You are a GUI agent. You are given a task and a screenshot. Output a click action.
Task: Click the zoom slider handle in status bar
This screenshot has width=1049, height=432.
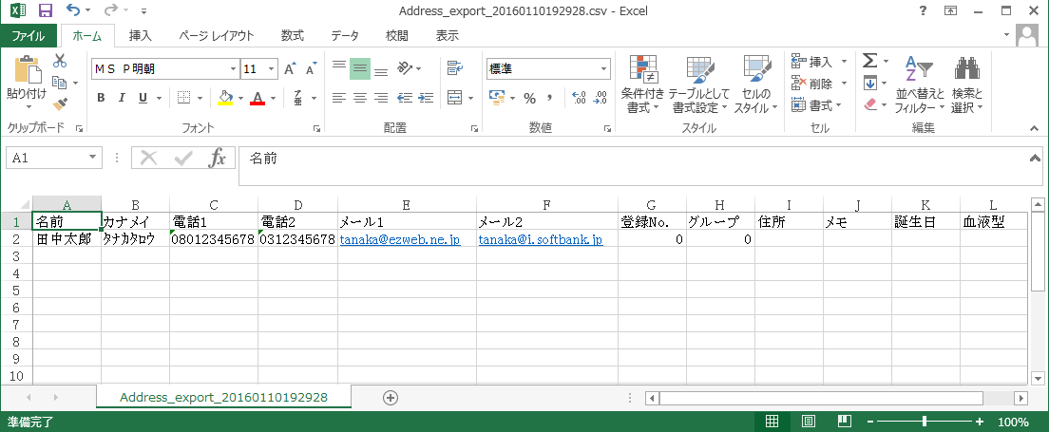click(925, 422)
